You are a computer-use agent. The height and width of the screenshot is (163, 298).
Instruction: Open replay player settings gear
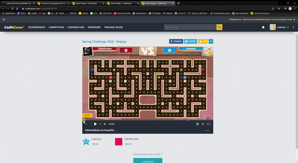point(197,124)
